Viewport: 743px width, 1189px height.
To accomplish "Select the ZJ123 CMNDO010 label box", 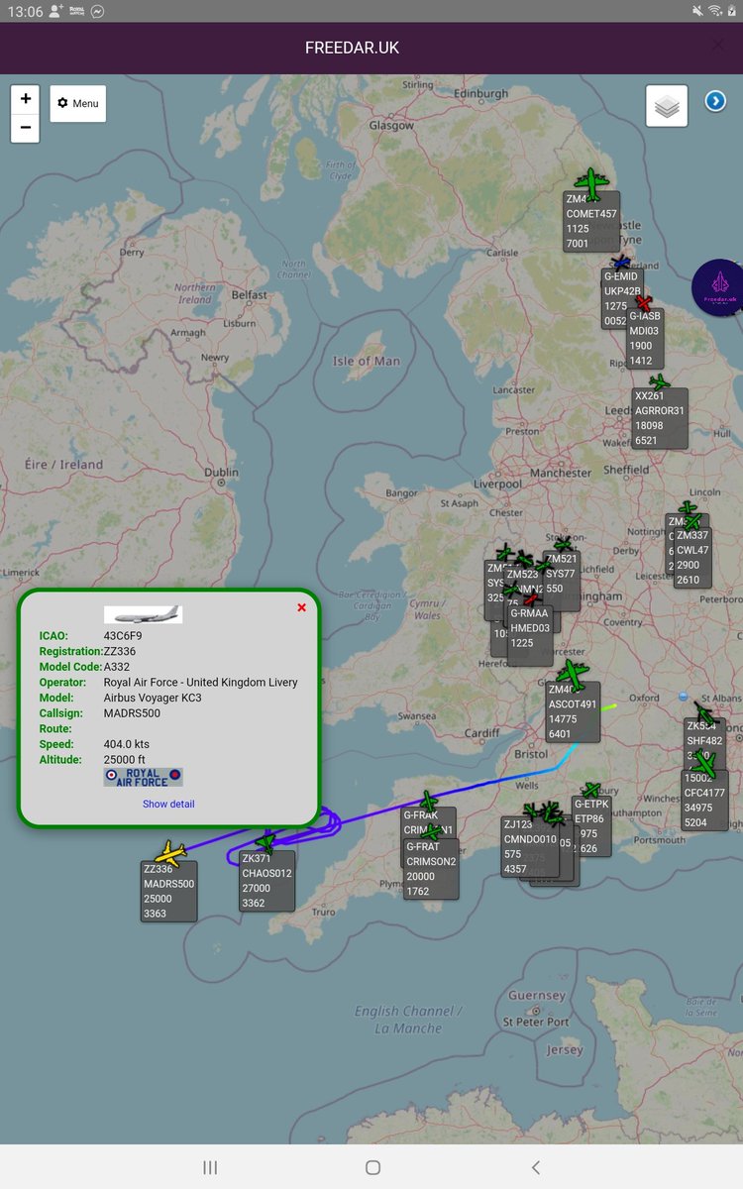I will point(530,847).
